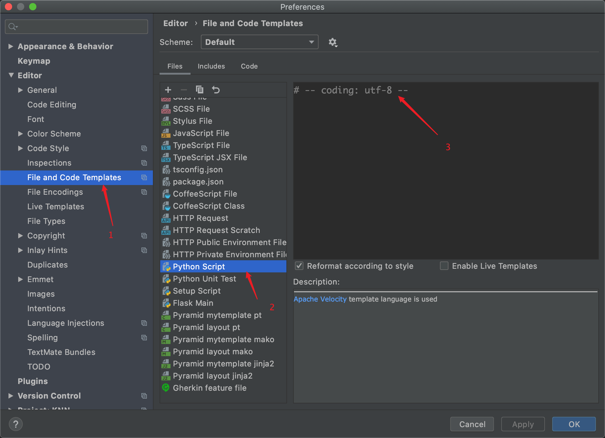Click the preferences search field
This screenshot has width=605, height=438.
coord(76,27)
